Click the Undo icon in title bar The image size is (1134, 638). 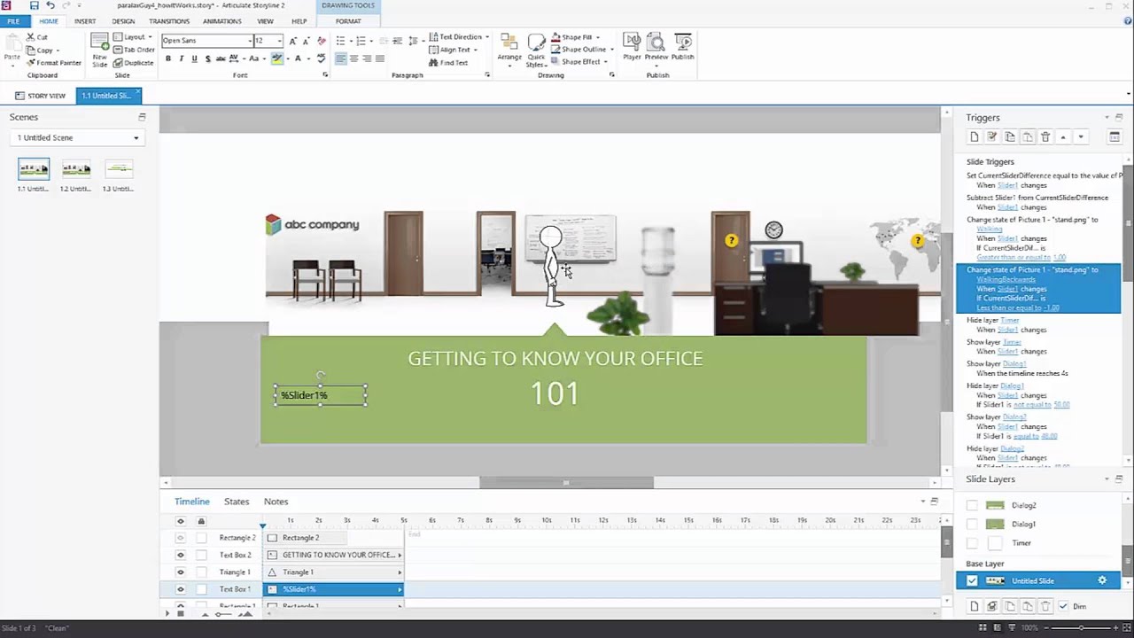click(x=50, y=5)
